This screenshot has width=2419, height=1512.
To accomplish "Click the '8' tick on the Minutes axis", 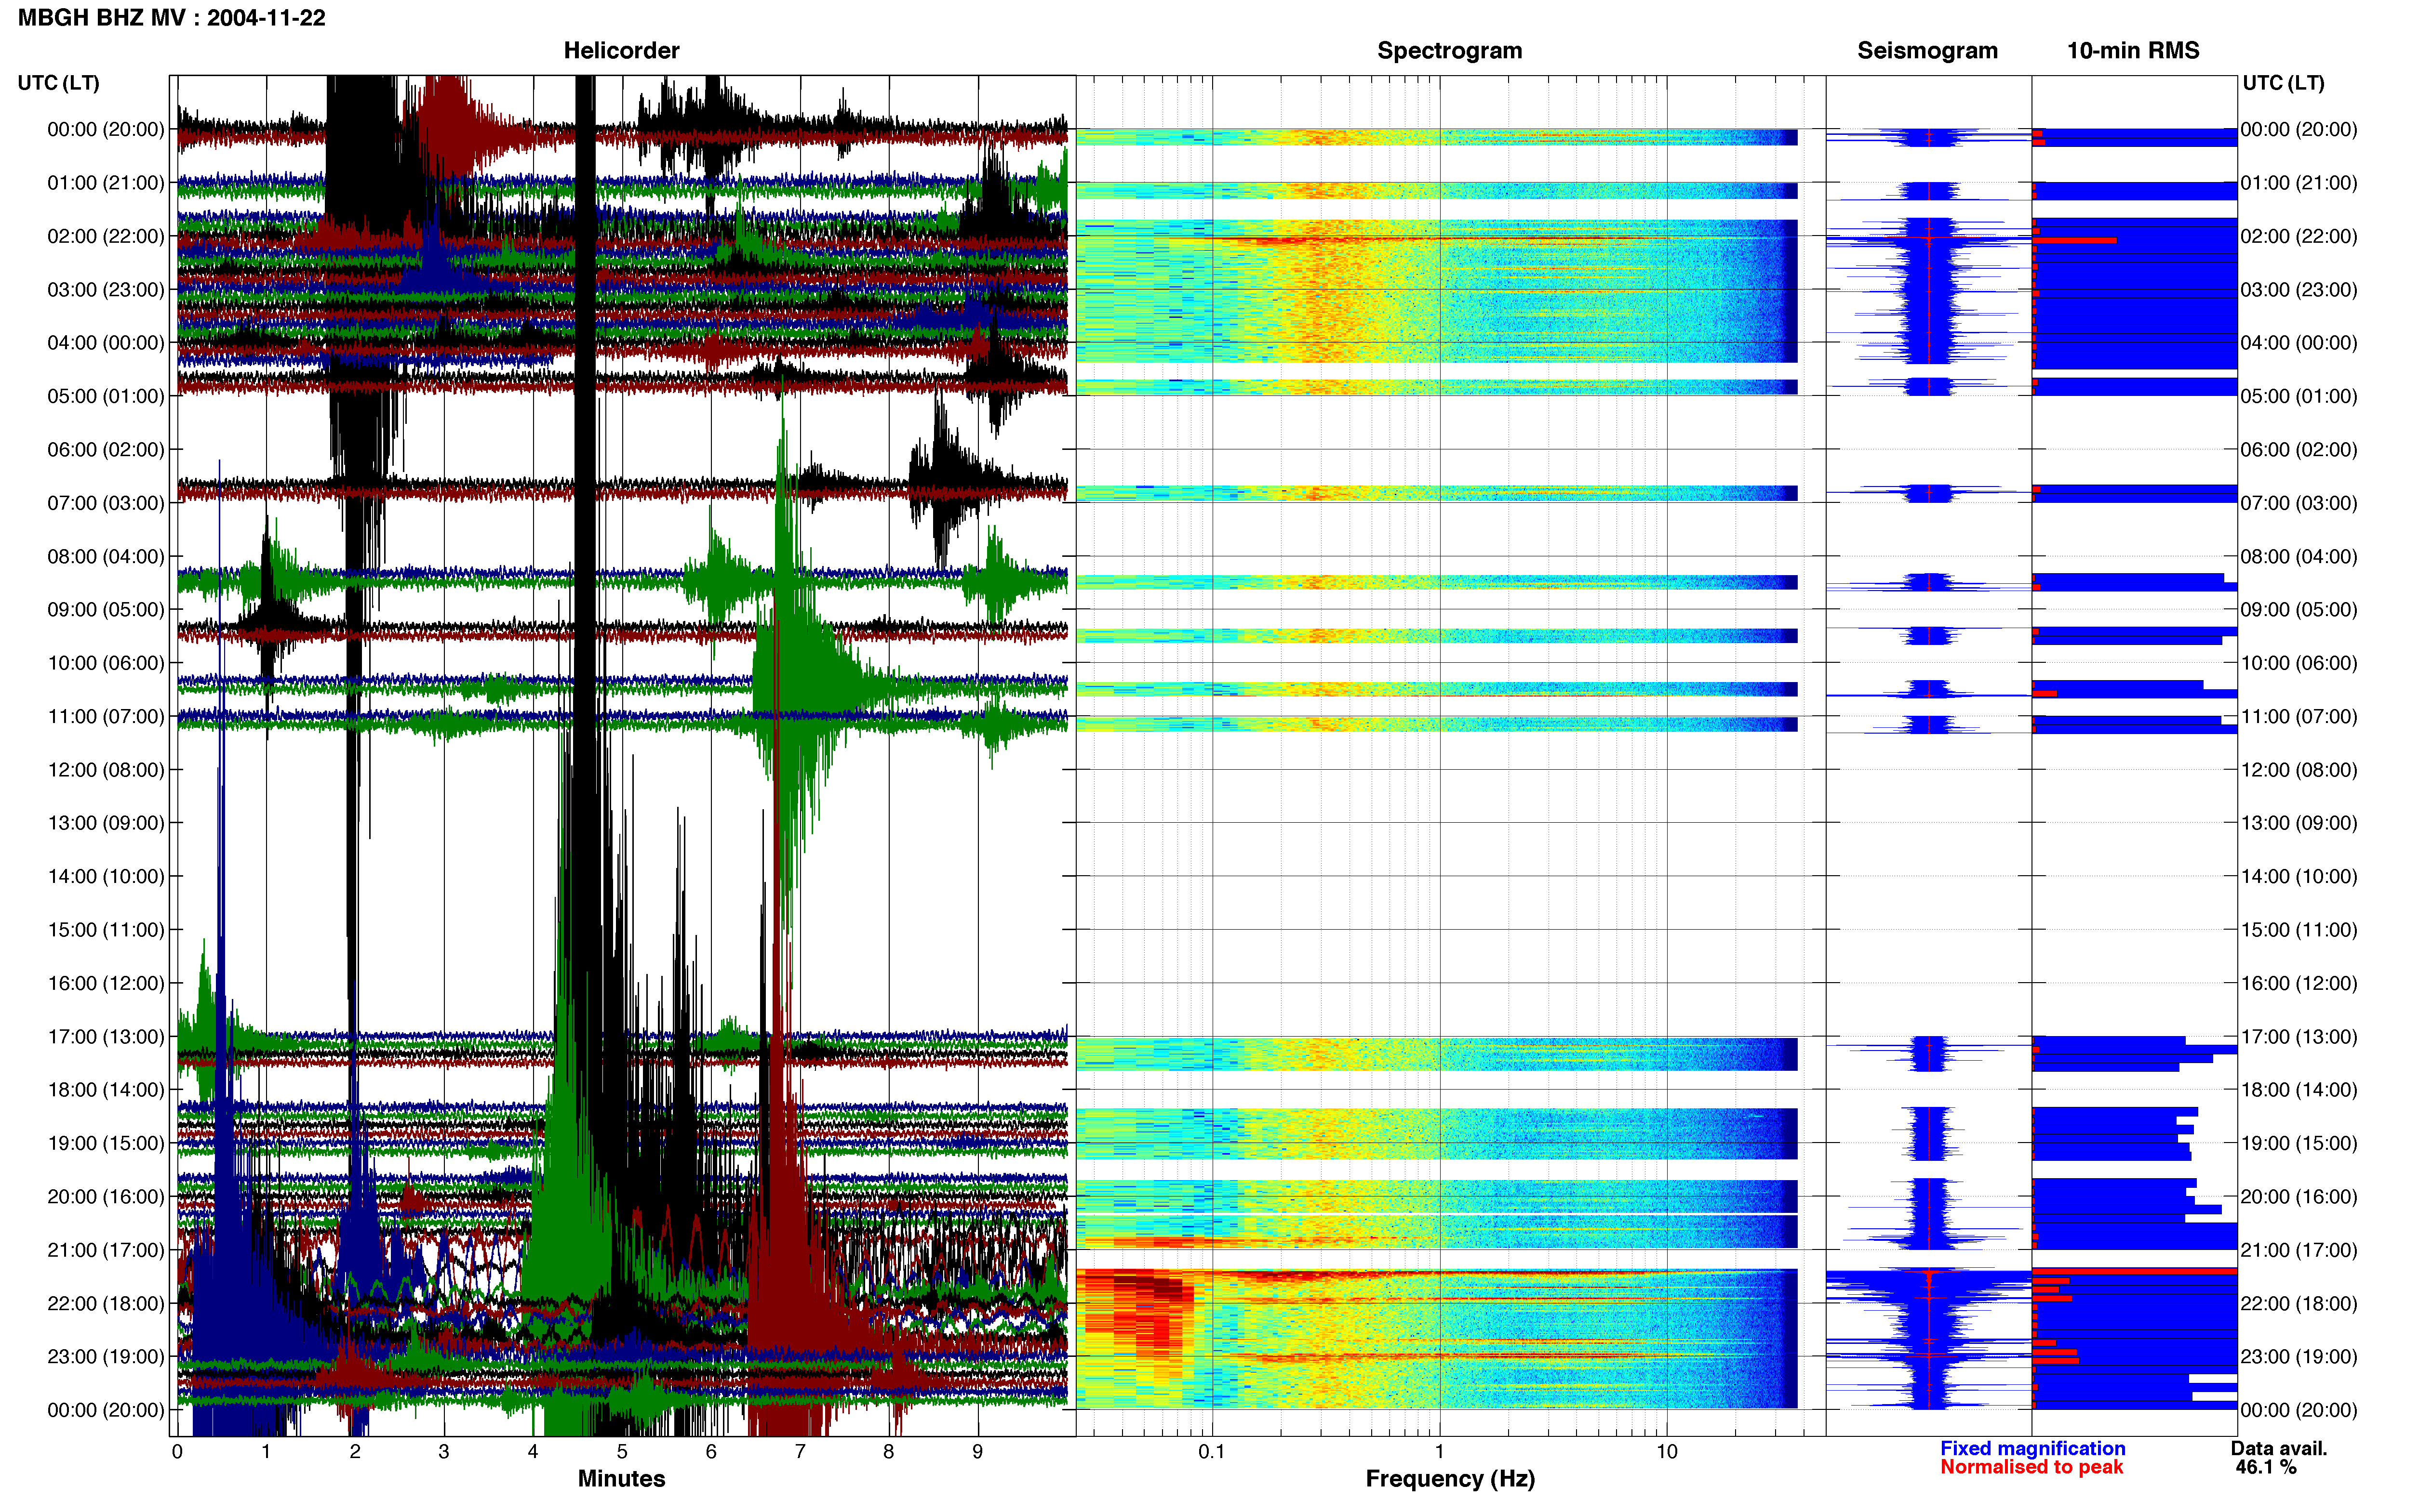I will coord(888,1452).
